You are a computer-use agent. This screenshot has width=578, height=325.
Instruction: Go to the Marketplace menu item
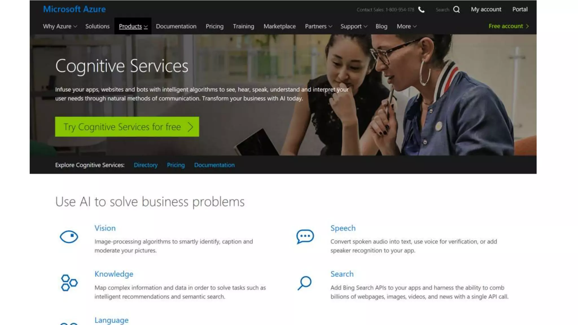pos(279,26)
